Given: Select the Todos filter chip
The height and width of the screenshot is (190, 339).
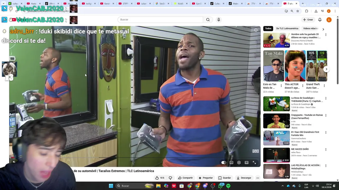Looking at the screenshot, I should click(268, 28).
